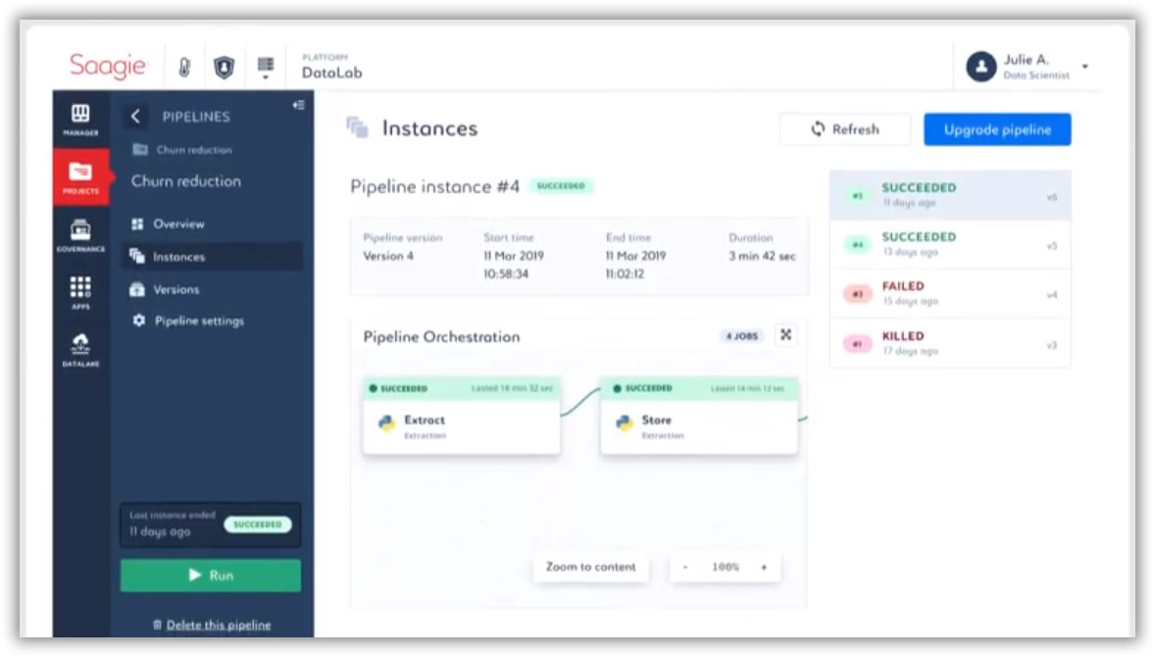Click the 4 JOBS badge

click(742, 336)
